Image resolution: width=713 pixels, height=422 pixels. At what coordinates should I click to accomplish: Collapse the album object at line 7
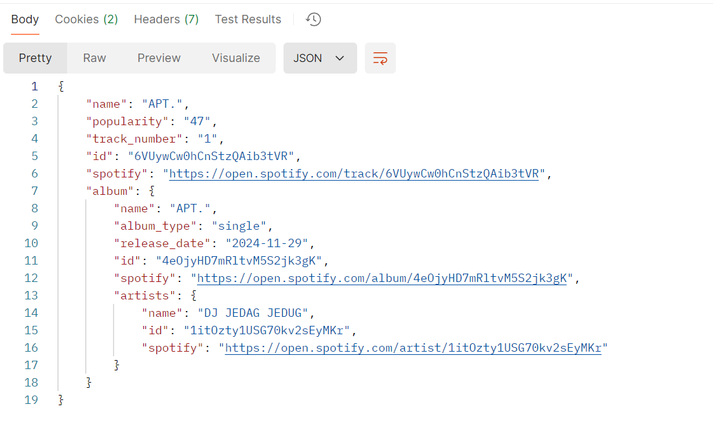pos(152,191)
